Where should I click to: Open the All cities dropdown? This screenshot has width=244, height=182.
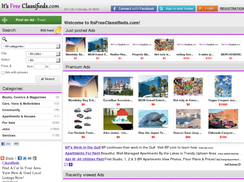tap(43, 54)
